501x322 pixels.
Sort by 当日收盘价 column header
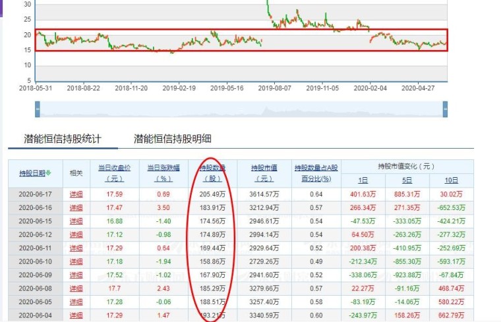coord(115,173)
